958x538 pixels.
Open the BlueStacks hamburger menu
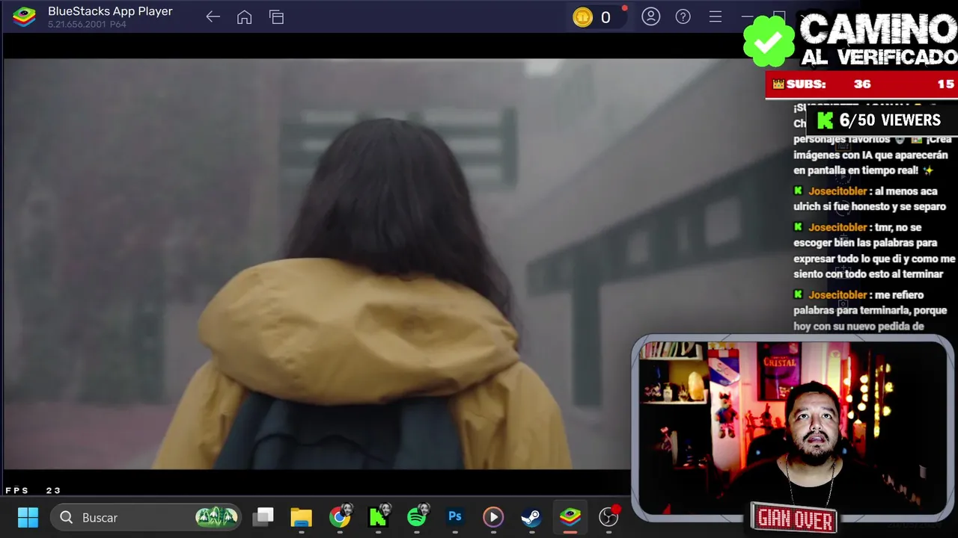716,16
